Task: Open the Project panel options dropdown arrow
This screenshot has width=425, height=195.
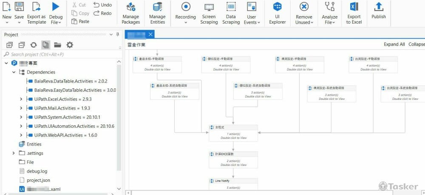Action: (x=111, y=35)
